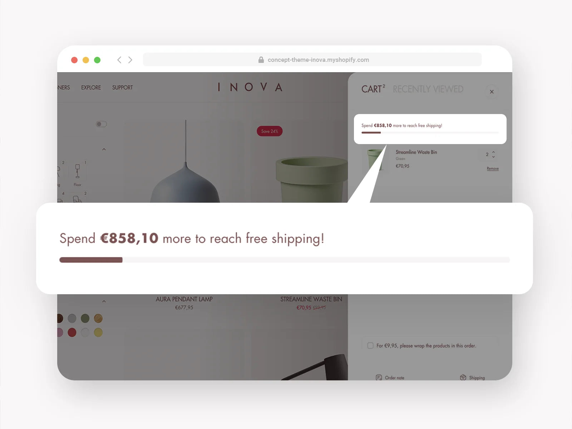Open the Order note icon

pos(379,378)
